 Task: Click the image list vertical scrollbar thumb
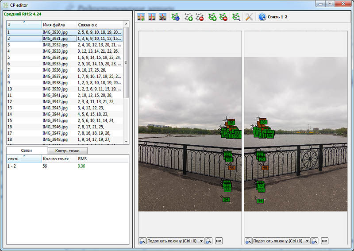click(126, 62)
